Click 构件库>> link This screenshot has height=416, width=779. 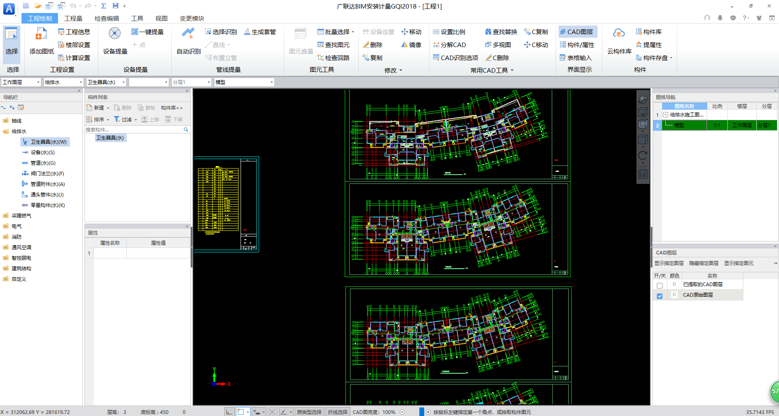pos(172,108)
